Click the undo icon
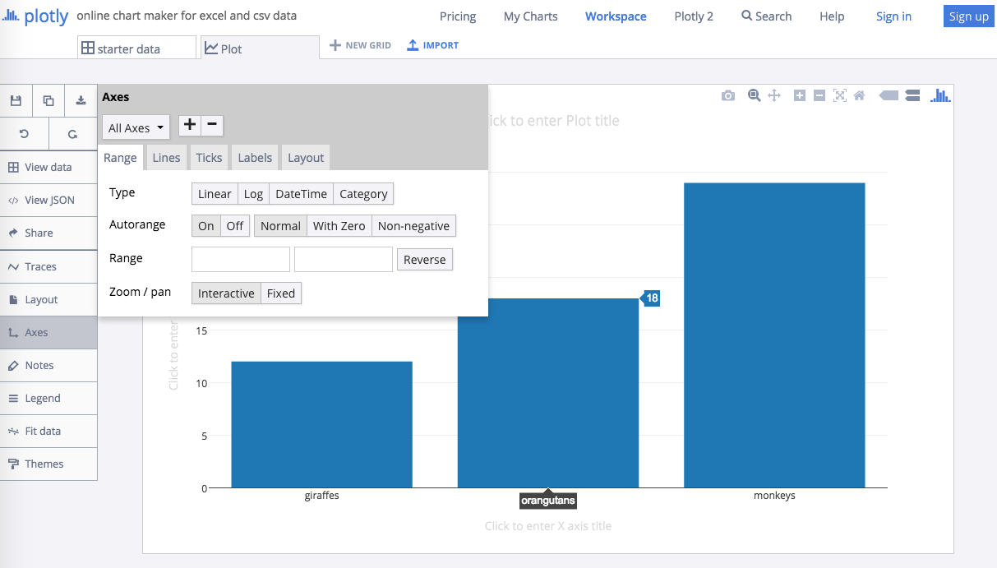 tap(24, 133)
